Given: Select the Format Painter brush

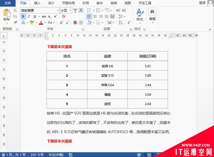Looking at the screenshot, I should click(x=15, y=23).
